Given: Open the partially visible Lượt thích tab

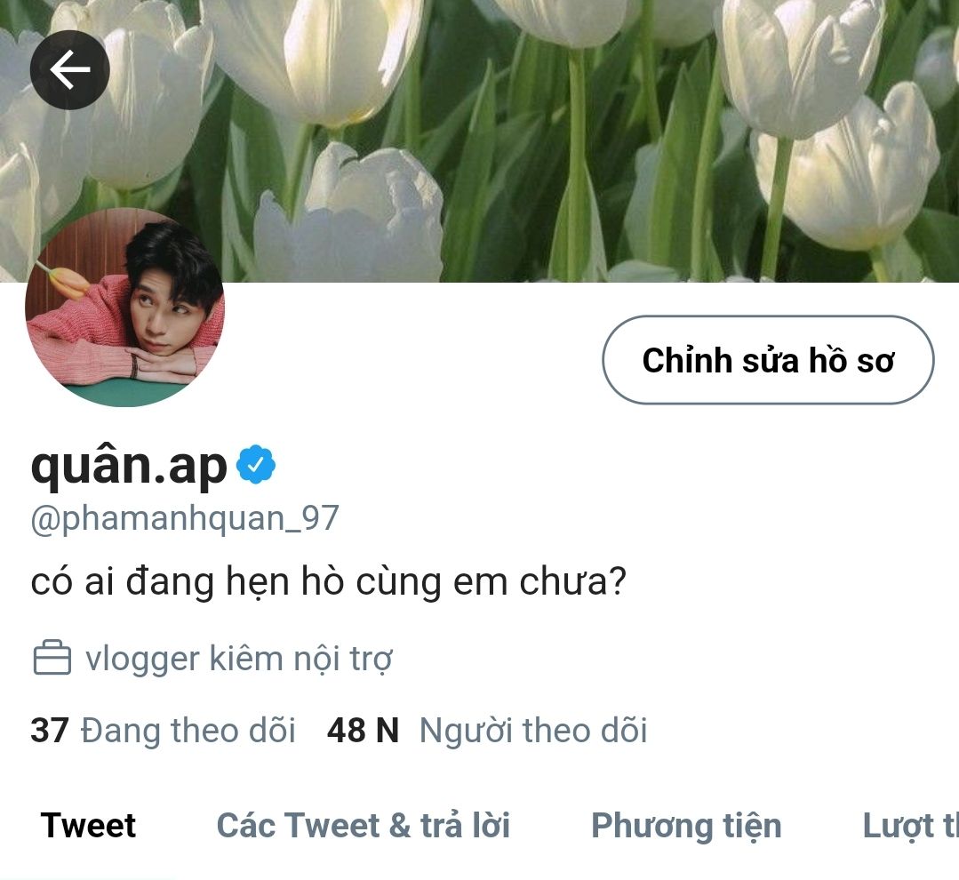Looking at the screenshot, I should click(911, 826).
